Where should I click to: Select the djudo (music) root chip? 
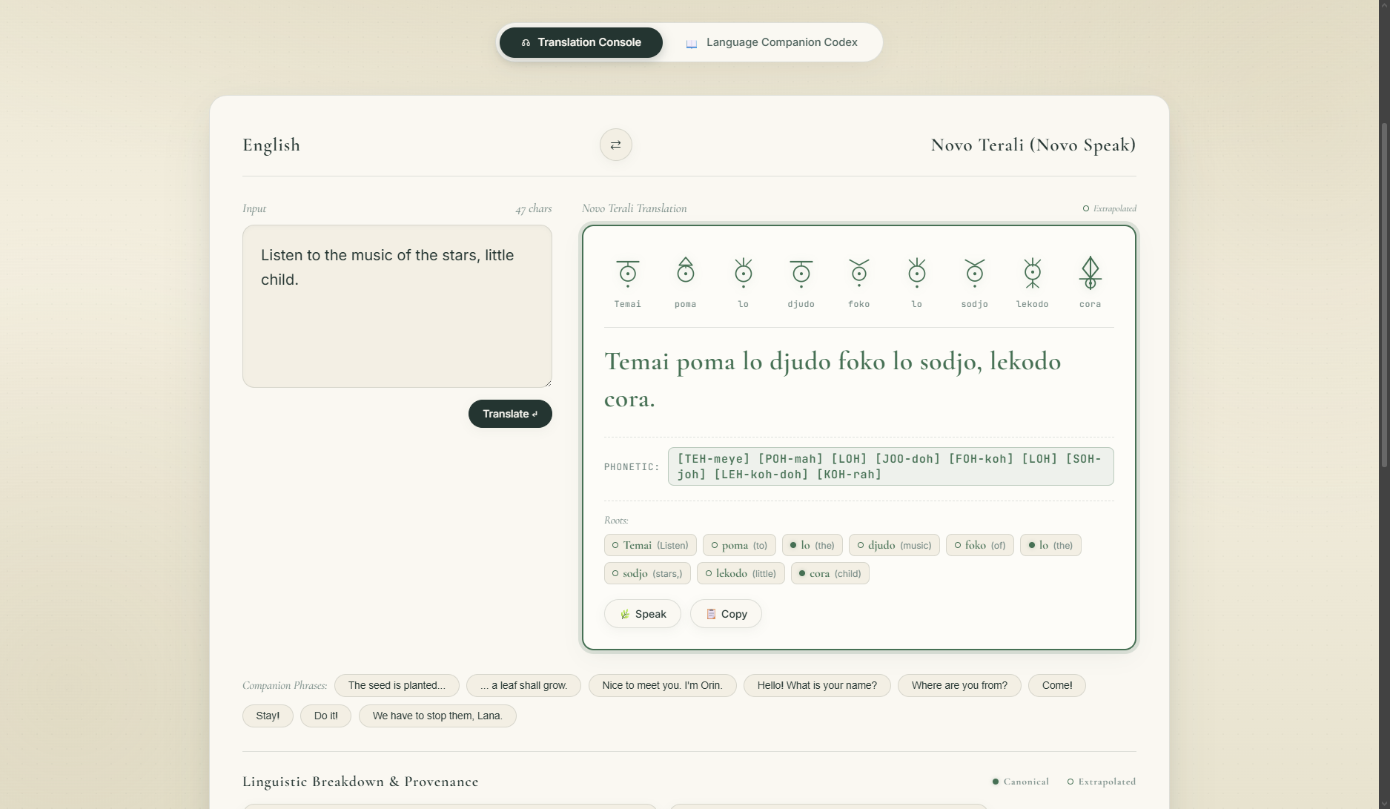(894, 545)
